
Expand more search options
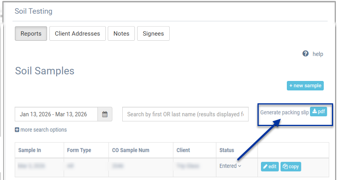click(x=43, y=130)
